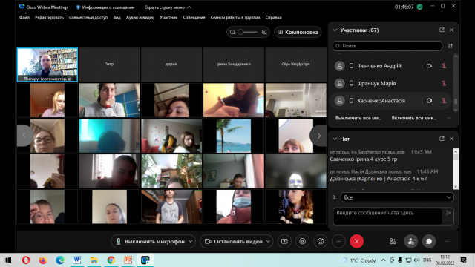
Task: Close the Участники panel
Action: pos(452,30)
